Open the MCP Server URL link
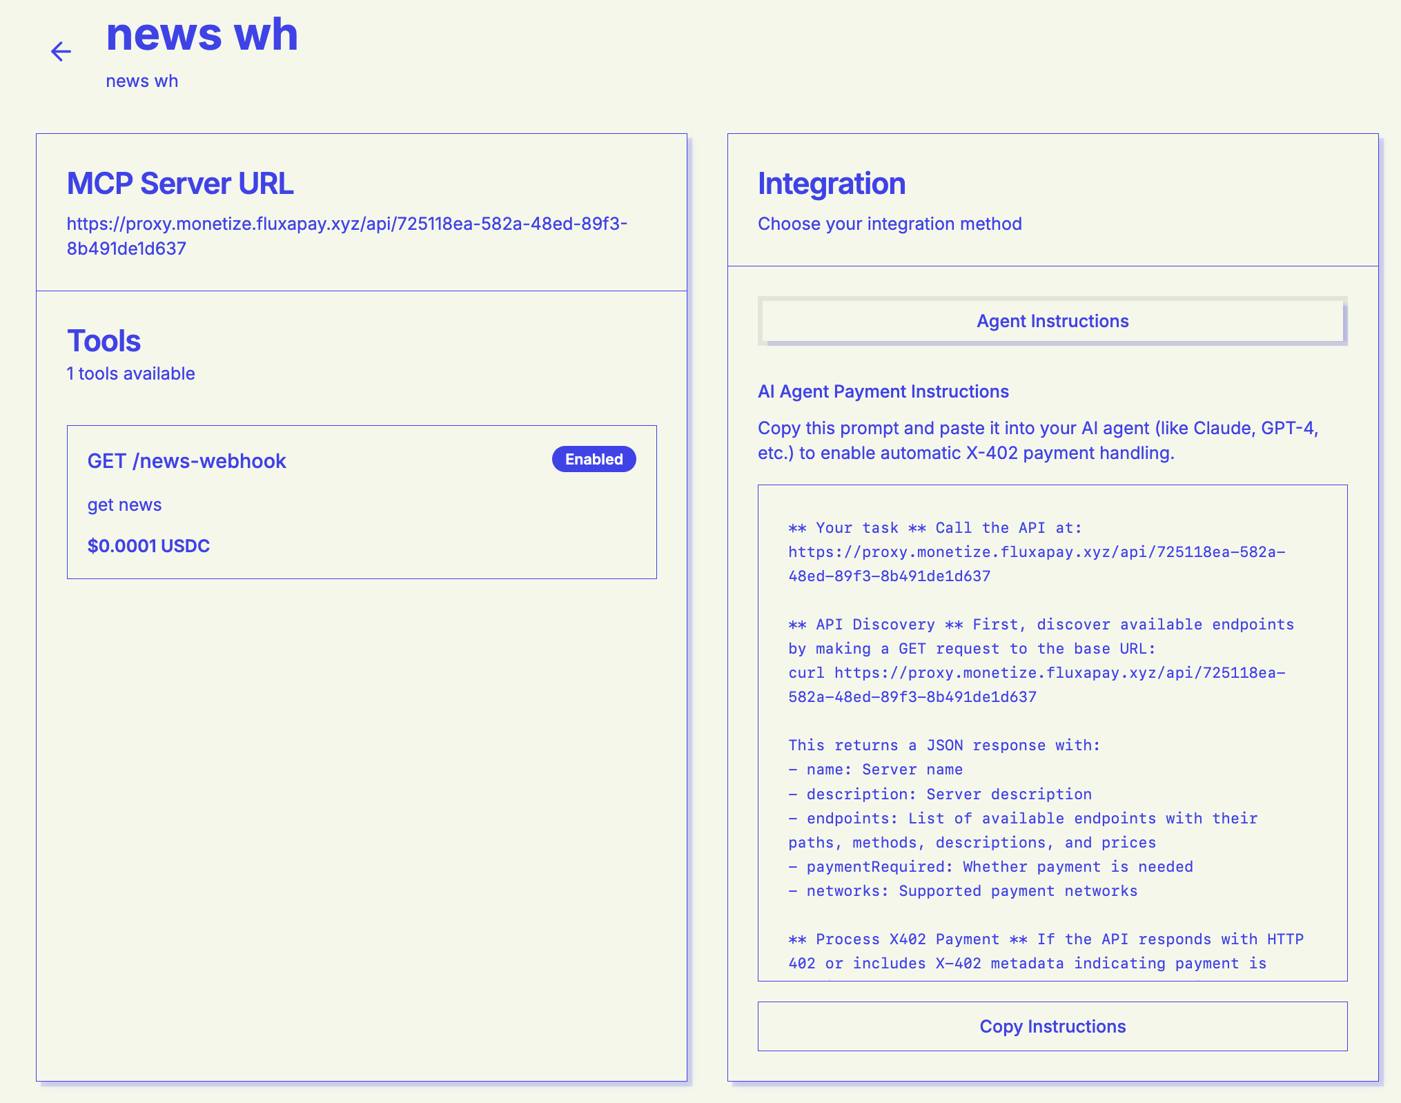The image size is (1401, 1103). click(347, 235)
